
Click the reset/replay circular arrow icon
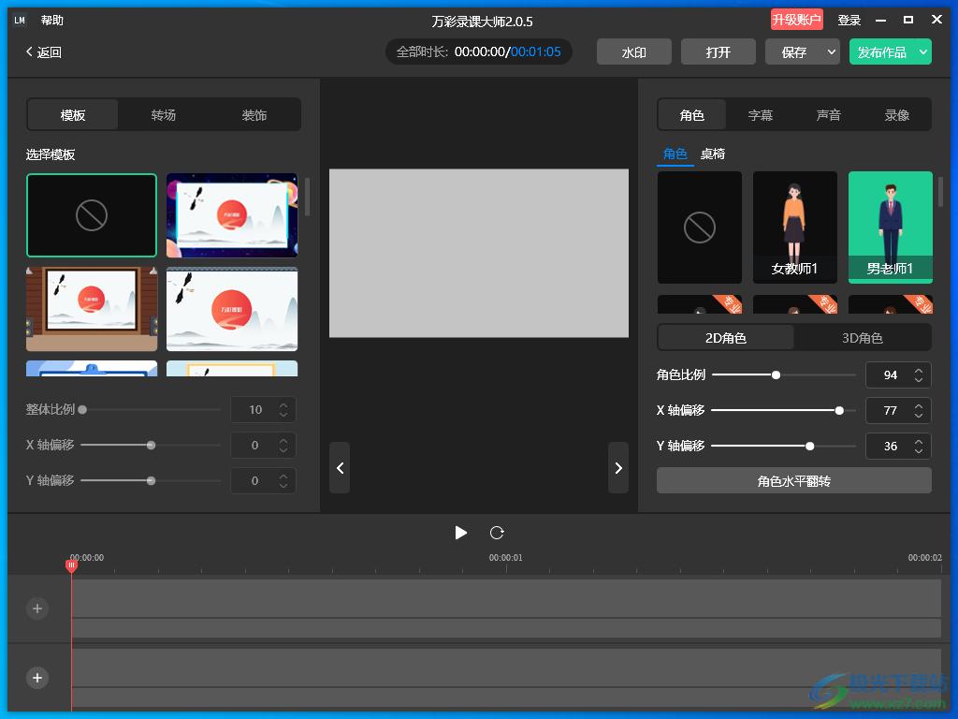click(x=497, y=533)
